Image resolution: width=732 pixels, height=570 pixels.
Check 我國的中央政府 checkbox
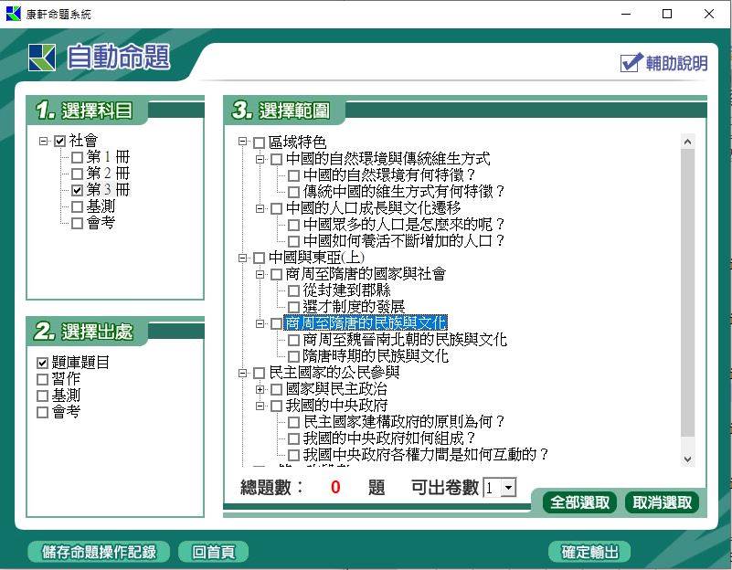click(276, 406)
